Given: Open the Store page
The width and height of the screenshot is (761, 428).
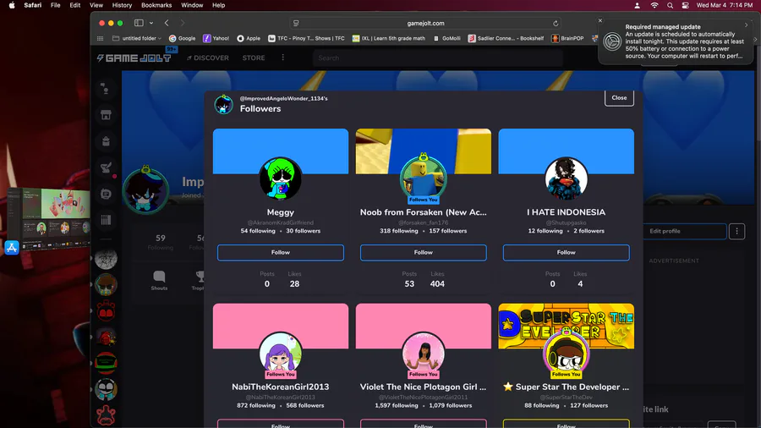Looking at the screenshot, I should pyautogui.click(x=254, y=58).
